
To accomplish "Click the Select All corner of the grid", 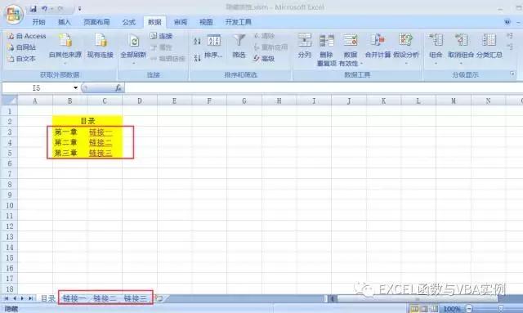I will pyautogui.click(x=9, y=101).
